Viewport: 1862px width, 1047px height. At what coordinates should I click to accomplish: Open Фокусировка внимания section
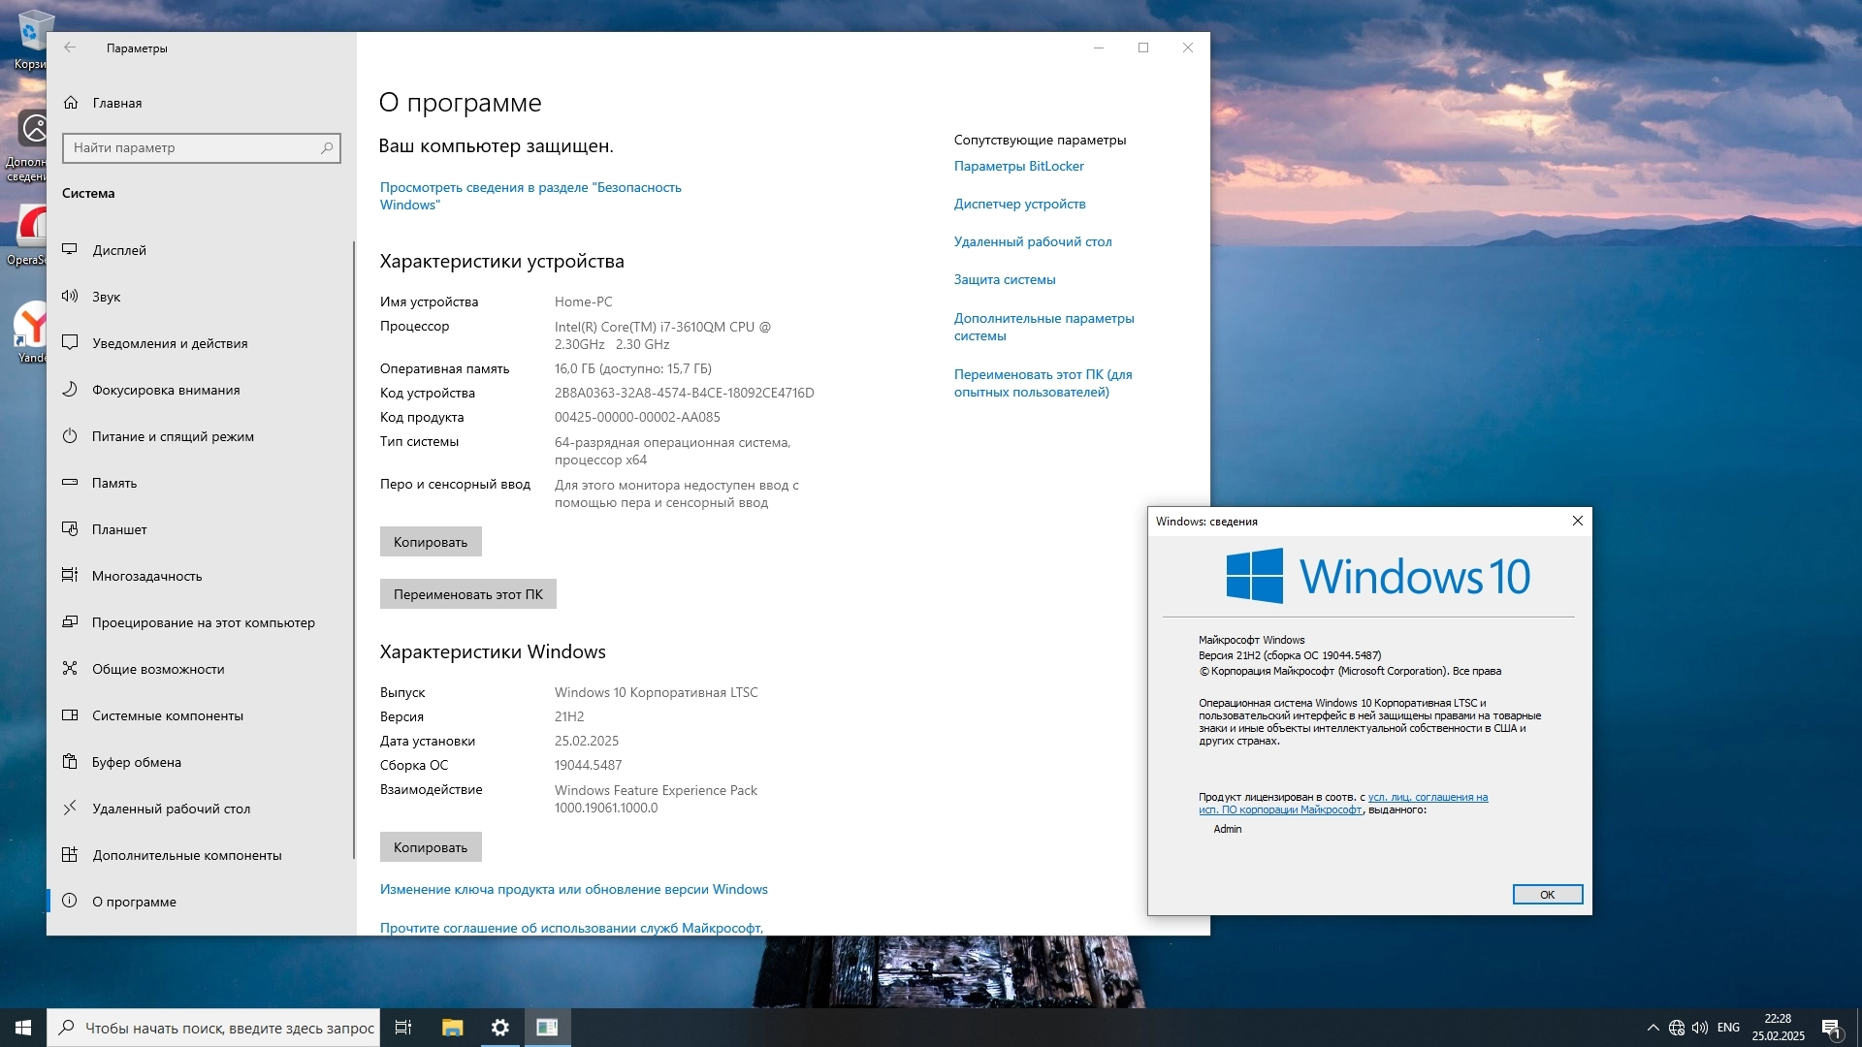pos(166,390)
